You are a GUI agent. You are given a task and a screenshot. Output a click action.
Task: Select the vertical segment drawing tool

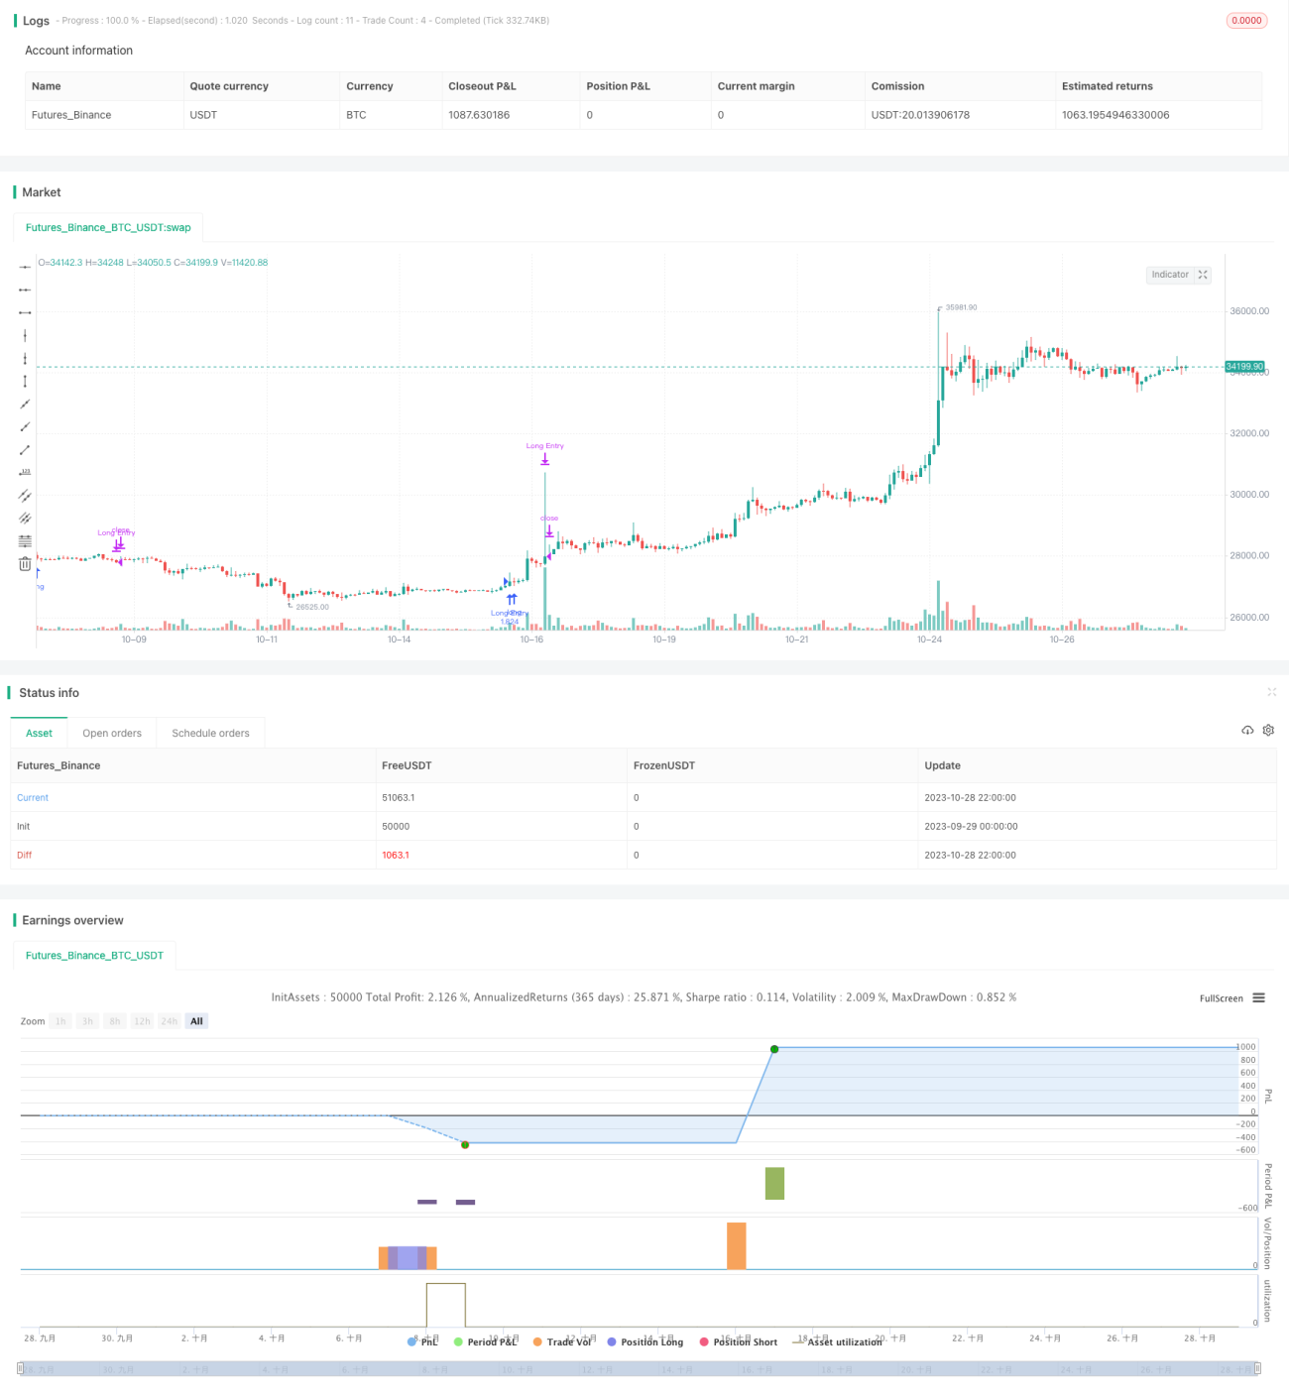(25, 381)
